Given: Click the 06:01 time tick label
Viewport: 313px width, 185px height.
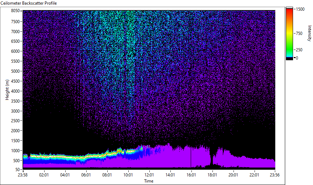Looking at the screenshot, I should pyautogui.click(x=86, y=175).
